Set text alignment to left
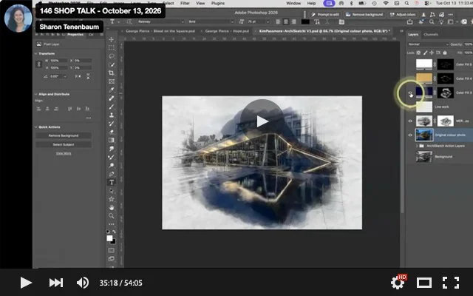This screenshot has height=296, width=473. pos(278,21)
